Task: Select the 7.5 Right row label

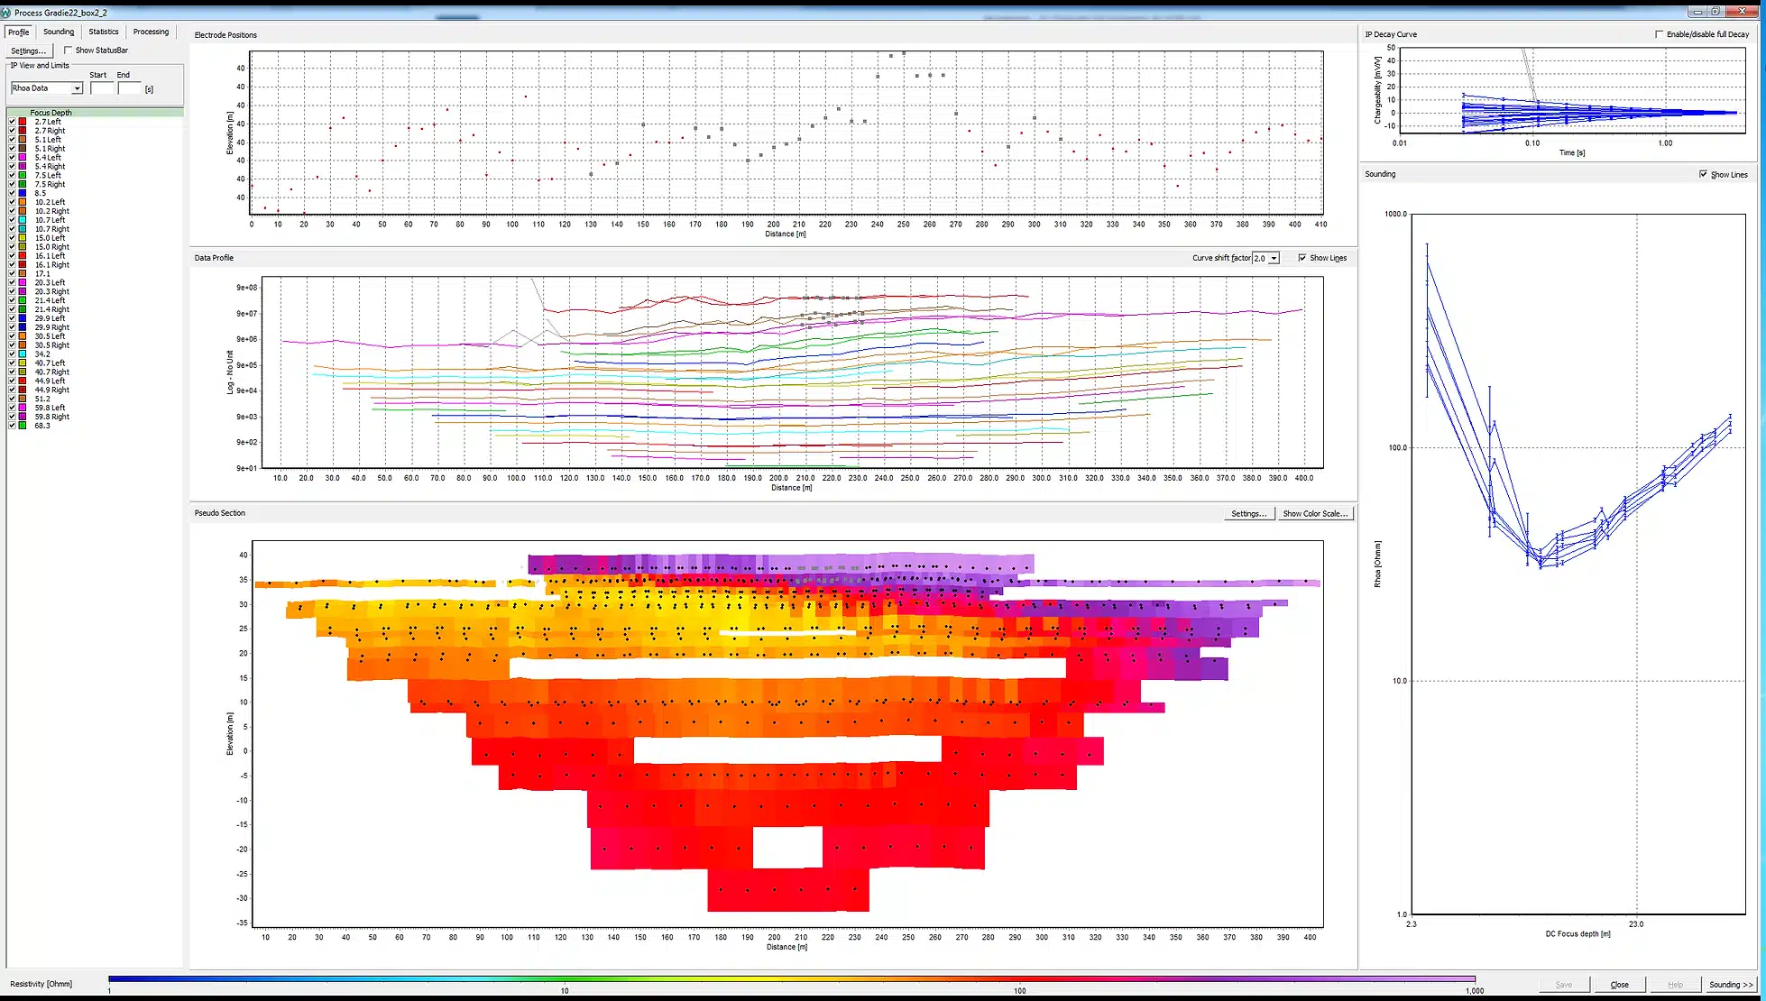Action: [x=50, y=185]
